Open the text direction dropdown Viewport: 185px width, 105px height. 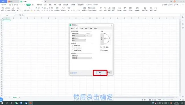[x=82, y=58]
